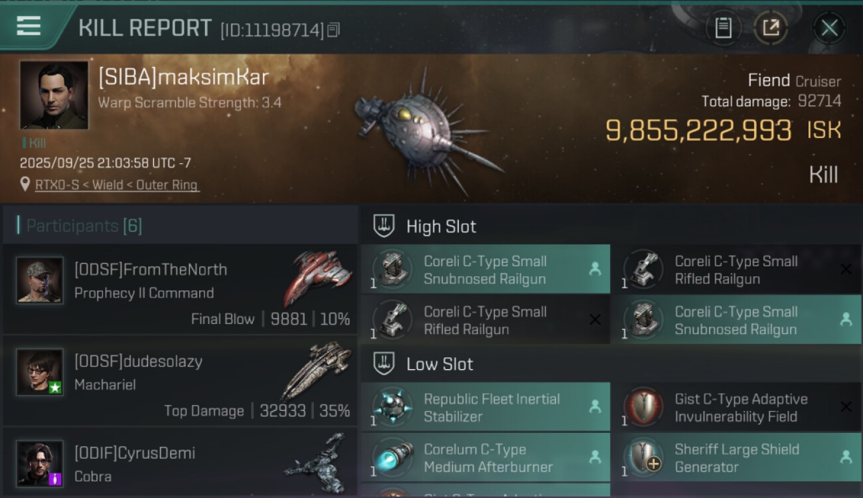Open maksimKar's victim portrait

[x=54, y=95]
